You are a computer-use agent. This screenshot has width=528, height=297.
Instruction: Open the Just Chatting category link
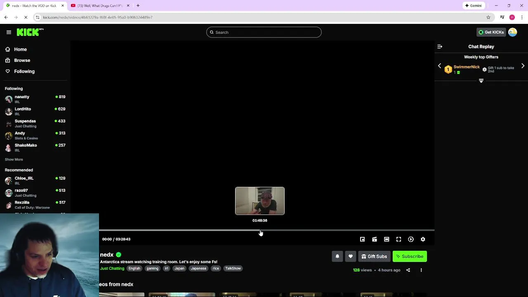click(x=112, y=269)
